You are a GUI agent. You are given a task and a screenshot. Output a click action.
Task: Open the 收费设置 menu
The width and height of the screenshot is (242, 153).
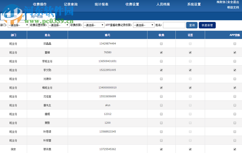click(x=132, y=4)
